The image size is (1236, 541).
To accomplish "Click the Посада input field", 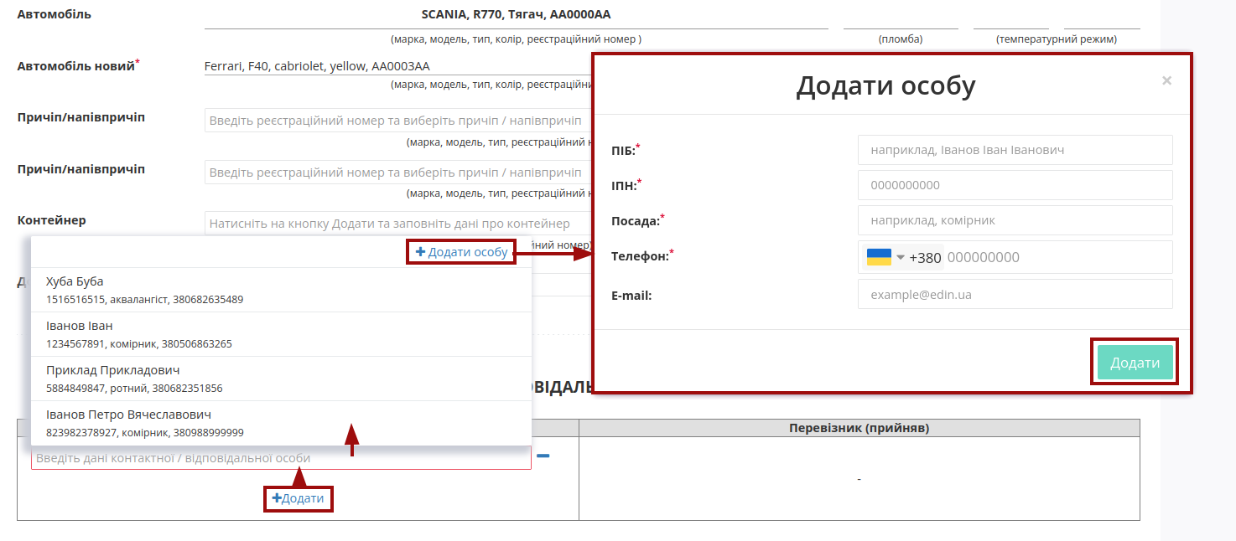I will (x=1015, y=220).
